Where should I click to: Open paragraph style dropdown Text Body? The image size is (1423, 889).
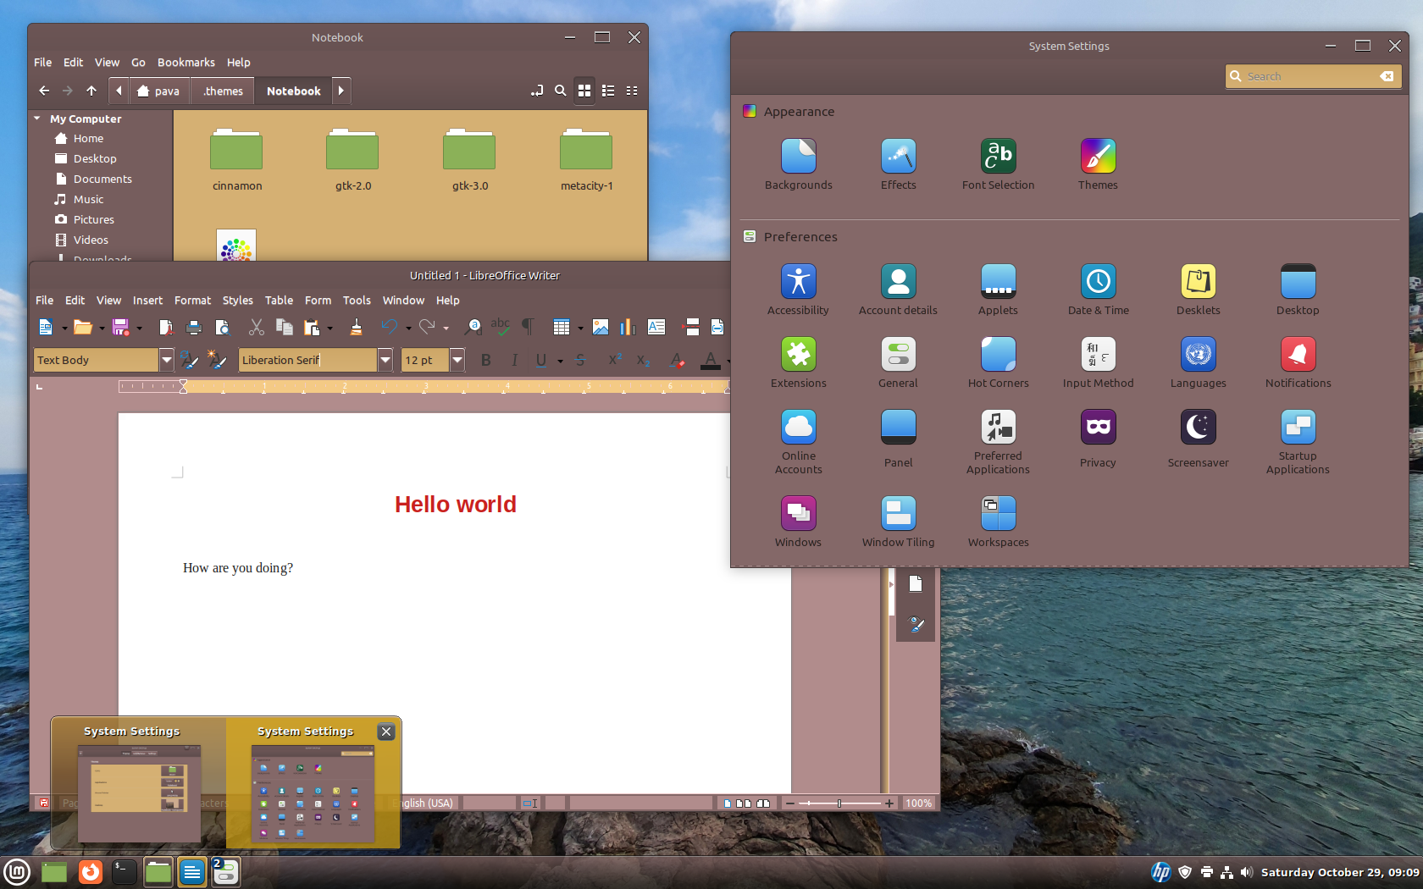167,361
